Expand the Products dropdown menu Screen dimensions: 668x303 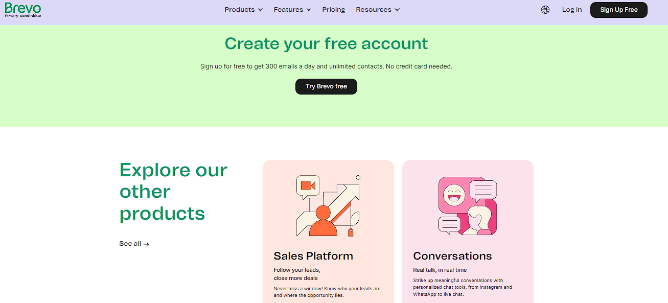tap(244, 10)
